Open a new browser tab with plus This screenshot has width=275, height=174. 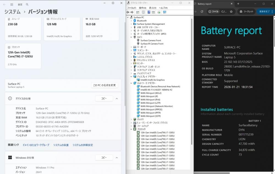point(238,4)
